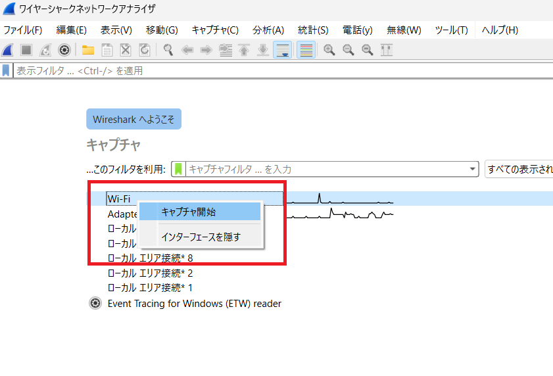
Task: Open the 無線(W) menu
Action: coord(404,30)
